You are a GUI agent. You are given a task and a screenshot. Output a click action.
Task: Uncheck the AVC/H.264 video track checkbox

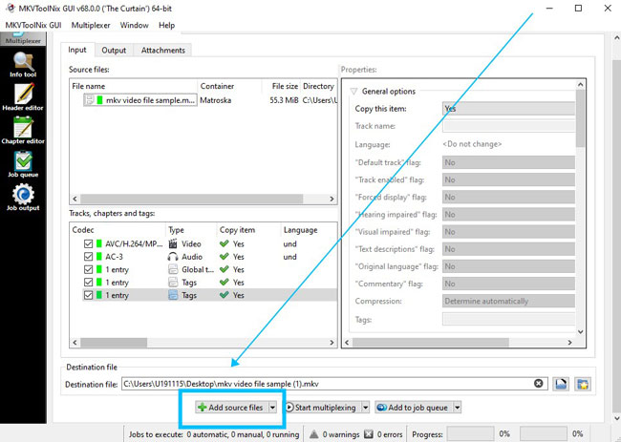(x=88, y=243)
